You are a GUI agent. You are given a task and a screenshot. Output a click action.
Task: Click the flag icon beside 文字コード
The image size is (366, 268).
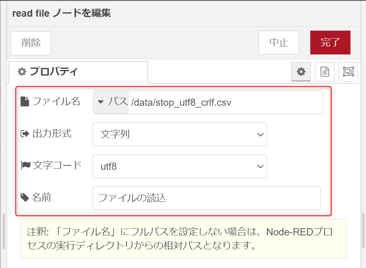[25, 165]
